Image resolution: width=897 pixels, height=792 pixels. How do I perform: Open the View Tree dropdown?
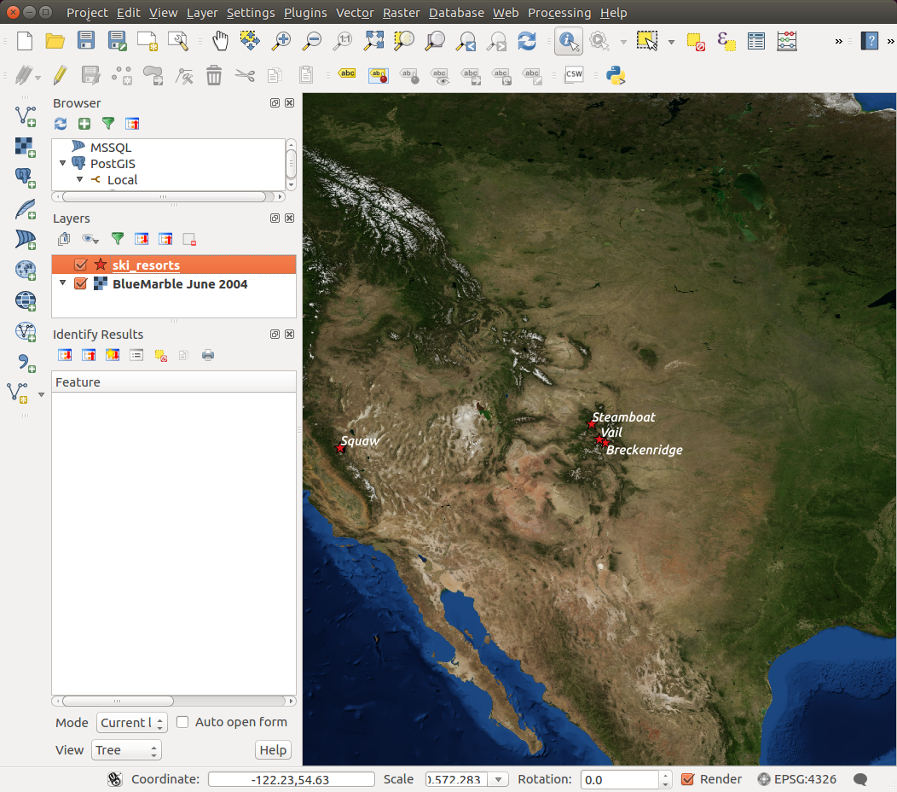click(x=126, y=750)
